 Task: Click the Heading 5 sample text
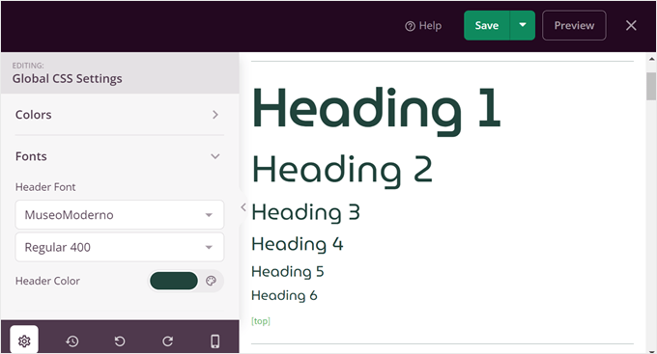(x=288, y=272)
